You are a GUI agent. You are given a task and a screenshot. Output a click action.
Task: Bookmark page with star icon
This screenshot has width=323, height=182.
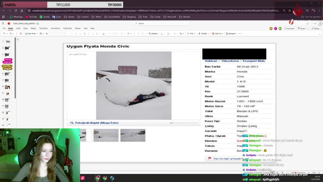coord(290,11)
